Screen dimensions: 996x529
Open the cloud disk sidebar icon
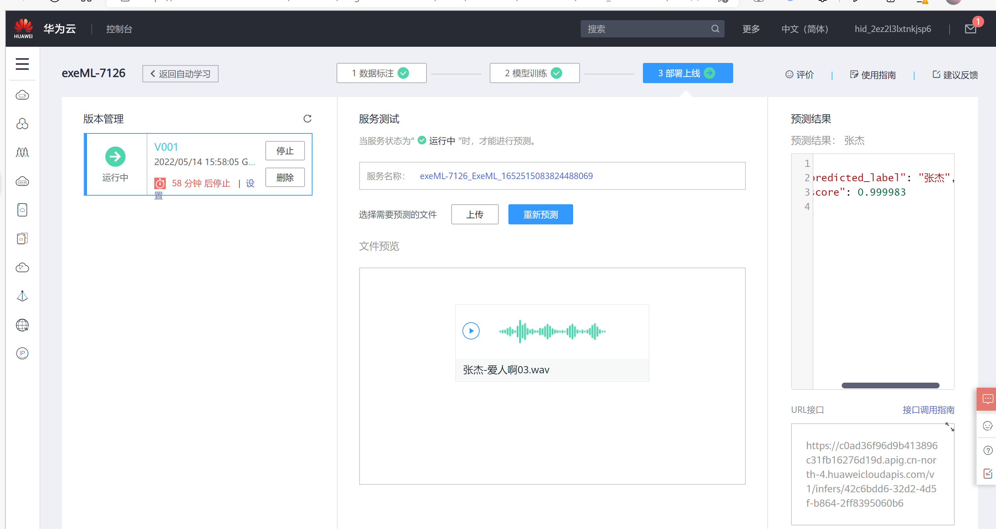22,210
